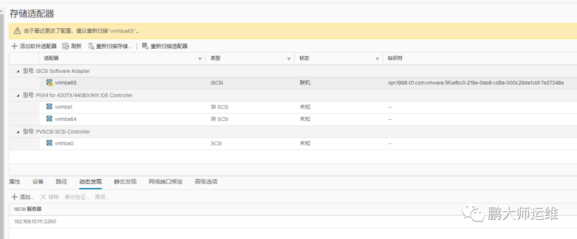577x239 pixels.
Task: Switch to the 网络端口绑定 tab
Action: (166, 182)
